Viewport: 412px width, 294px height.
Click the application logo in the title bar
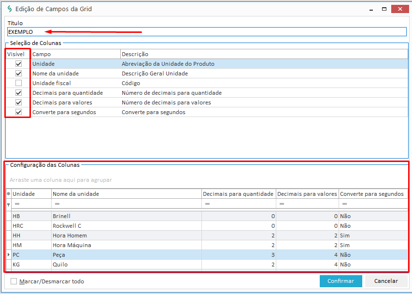9,9
